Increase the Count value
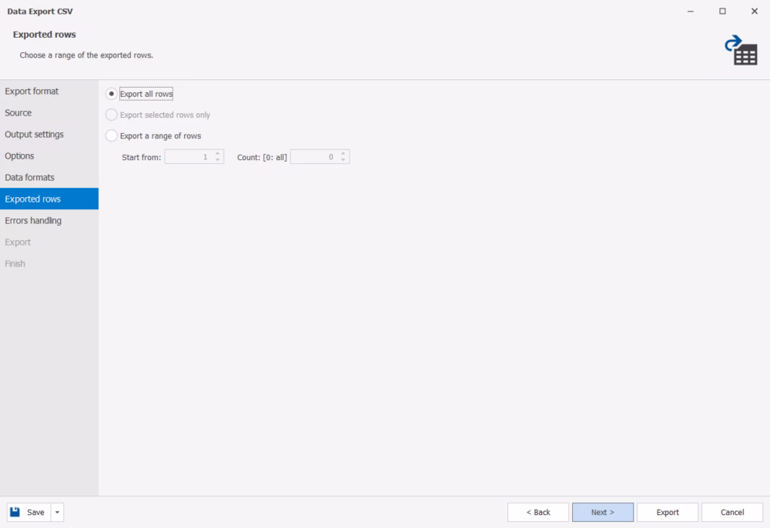Viewport: 770px width, 528px height. [343, 154]
